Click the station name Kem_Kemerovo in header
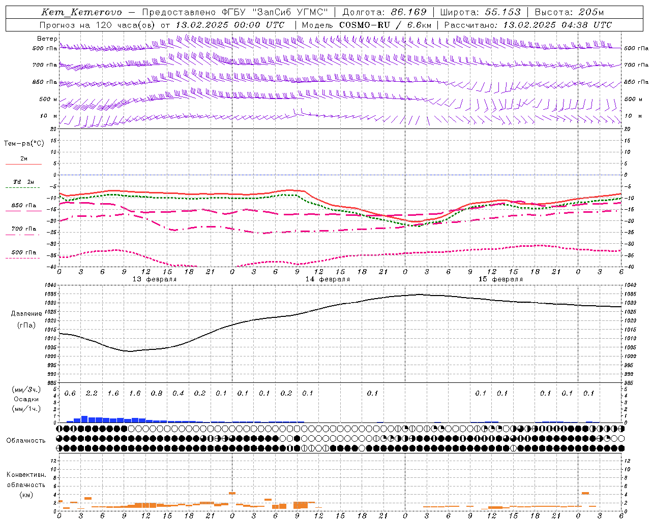The height and width of the screenshot is (520, 651). point(82,12)
